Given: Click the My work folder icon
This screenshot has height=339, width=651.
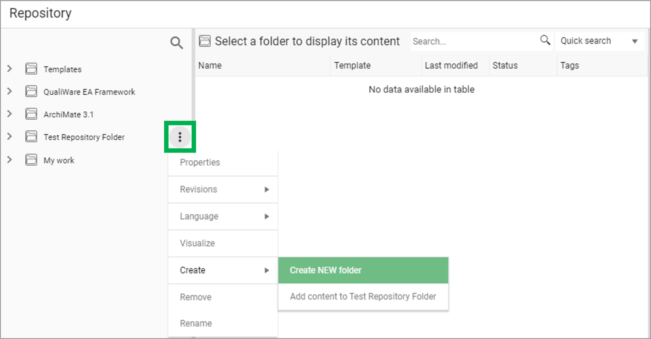Looking at the screenshot, I should tap(31, 160).
